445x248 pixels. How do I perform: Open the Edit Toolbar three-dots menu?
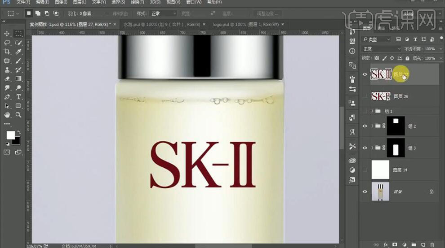tap(7, 124)
